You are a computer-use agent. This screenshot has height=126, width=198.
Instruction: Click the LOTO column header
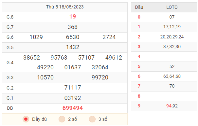pyautogui.click(x=172, y=7)
